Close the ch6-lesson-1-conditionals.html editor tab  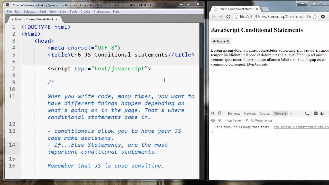pos(56,19)
